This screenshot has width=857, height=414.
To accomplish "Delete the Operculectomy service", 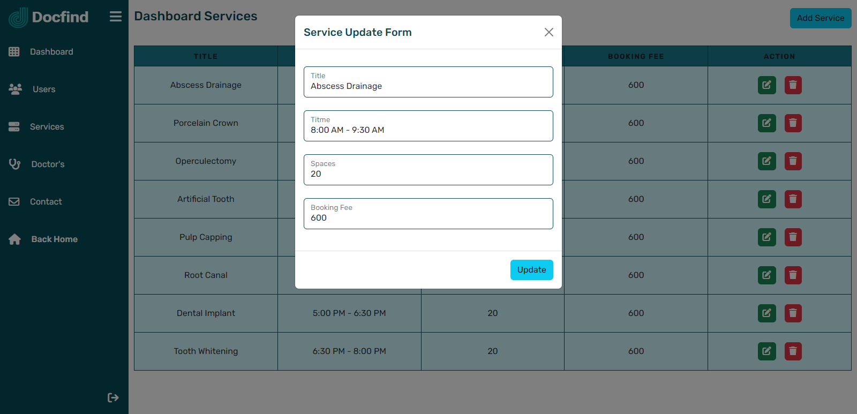I will [x=793, y=161].
